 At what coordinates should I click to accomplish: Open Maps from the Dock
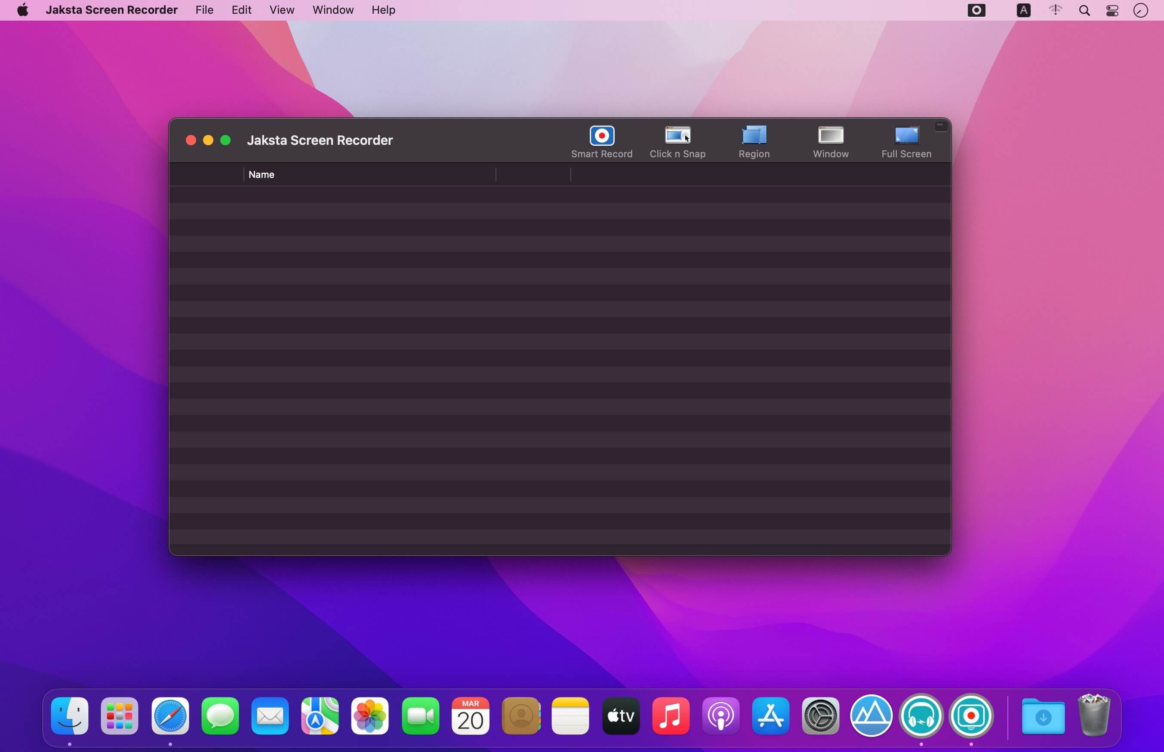(x=320, y=715)
